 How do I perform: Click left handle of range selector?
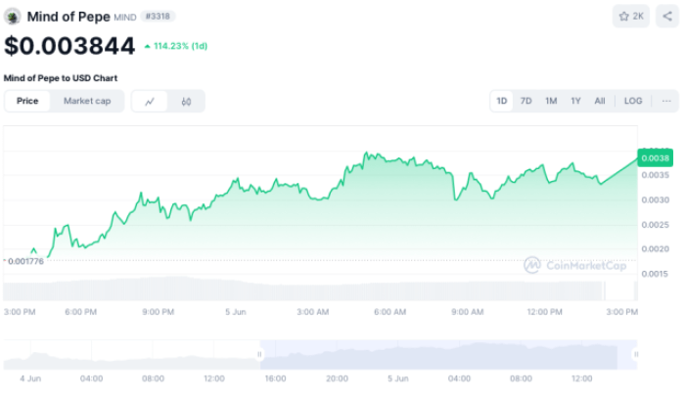(x=260, y=354)
